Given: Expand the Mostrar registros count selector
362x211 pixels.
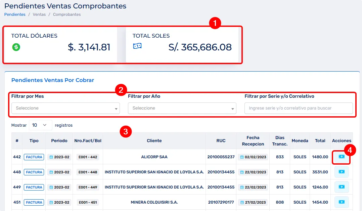Looking at the screenshot, I should pyautogui.click(x=41, y=125).
